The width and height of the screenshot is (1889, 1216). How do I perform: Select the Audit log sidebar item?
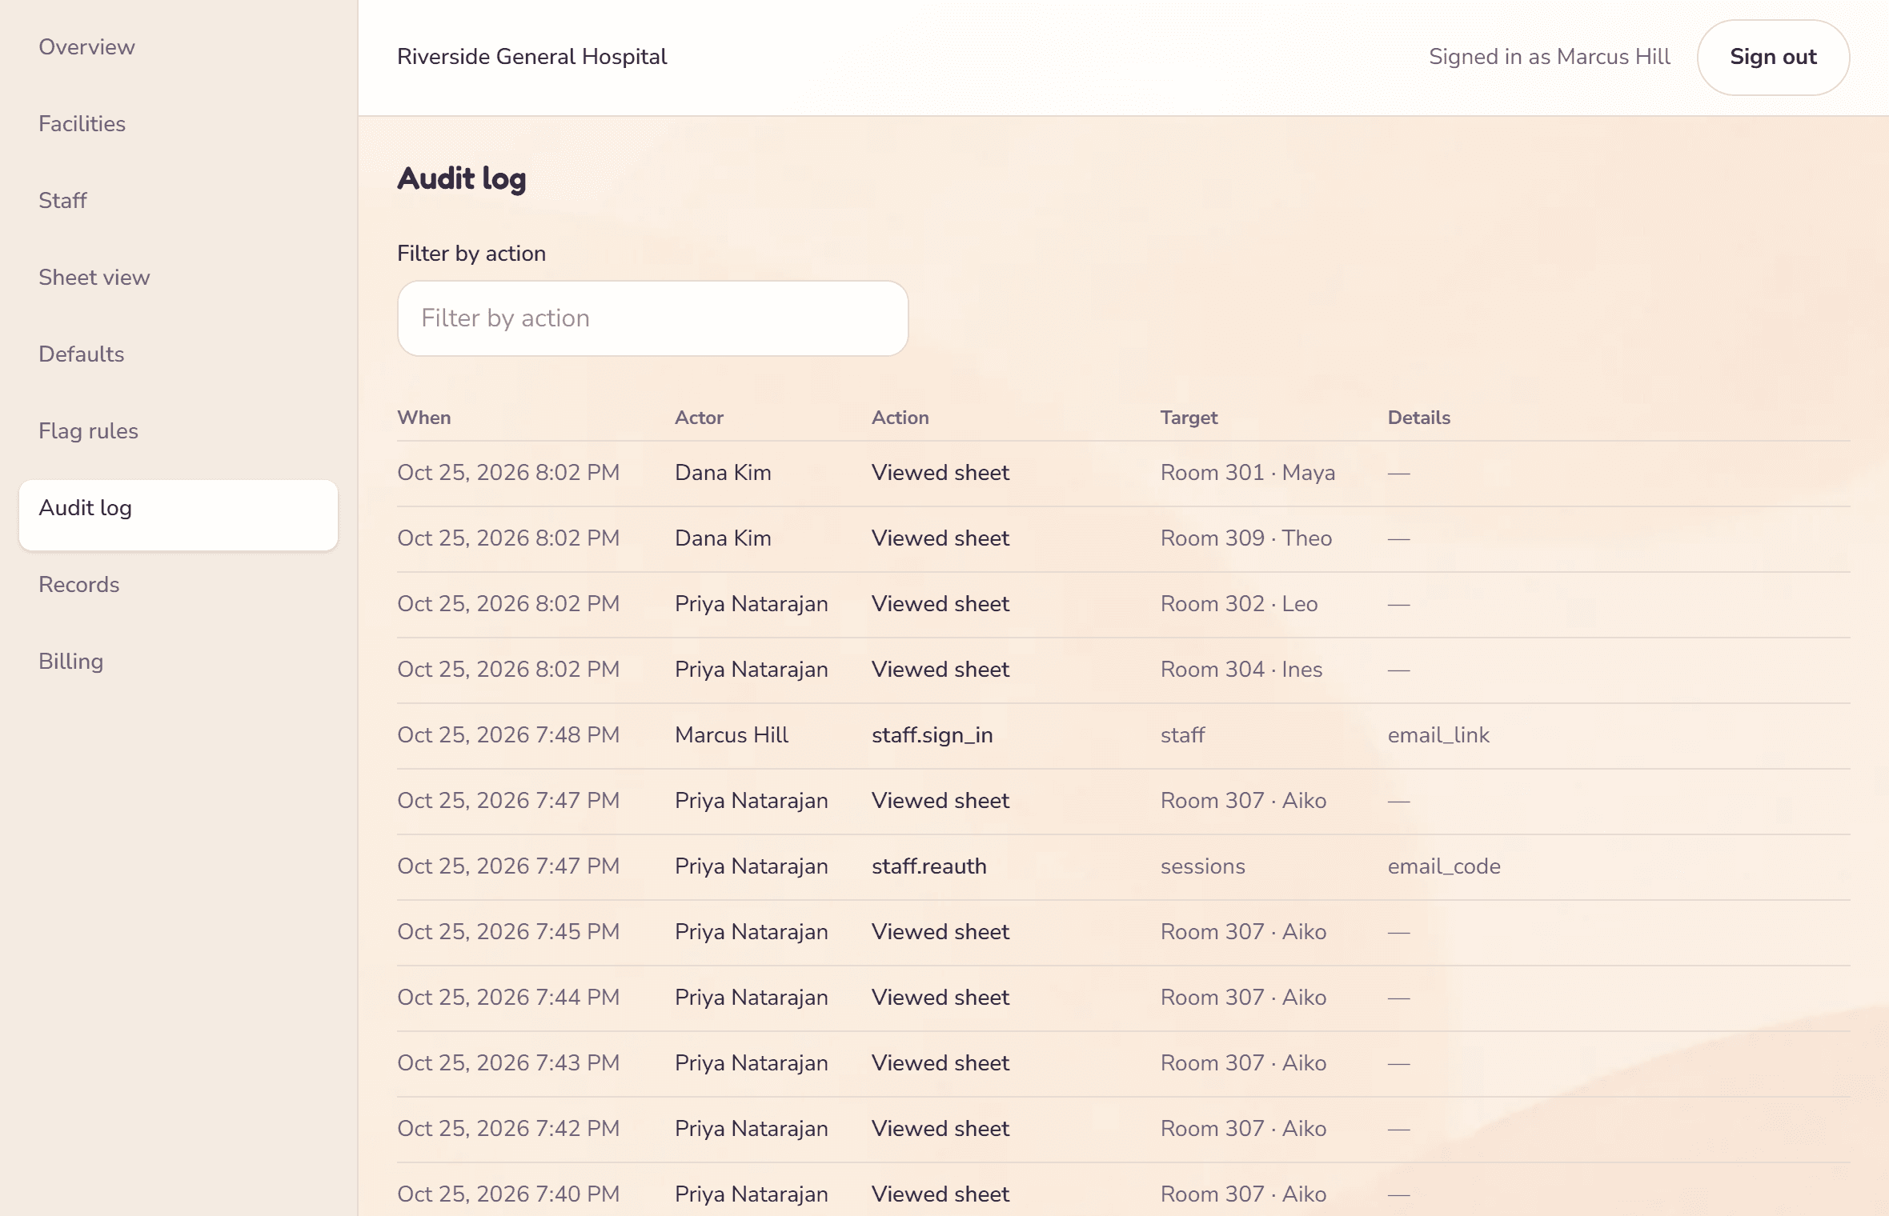(x=178, y=515)
